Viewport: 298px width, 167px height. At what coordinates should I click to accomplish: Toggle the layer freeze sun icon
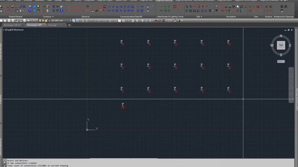coord(43,20)
